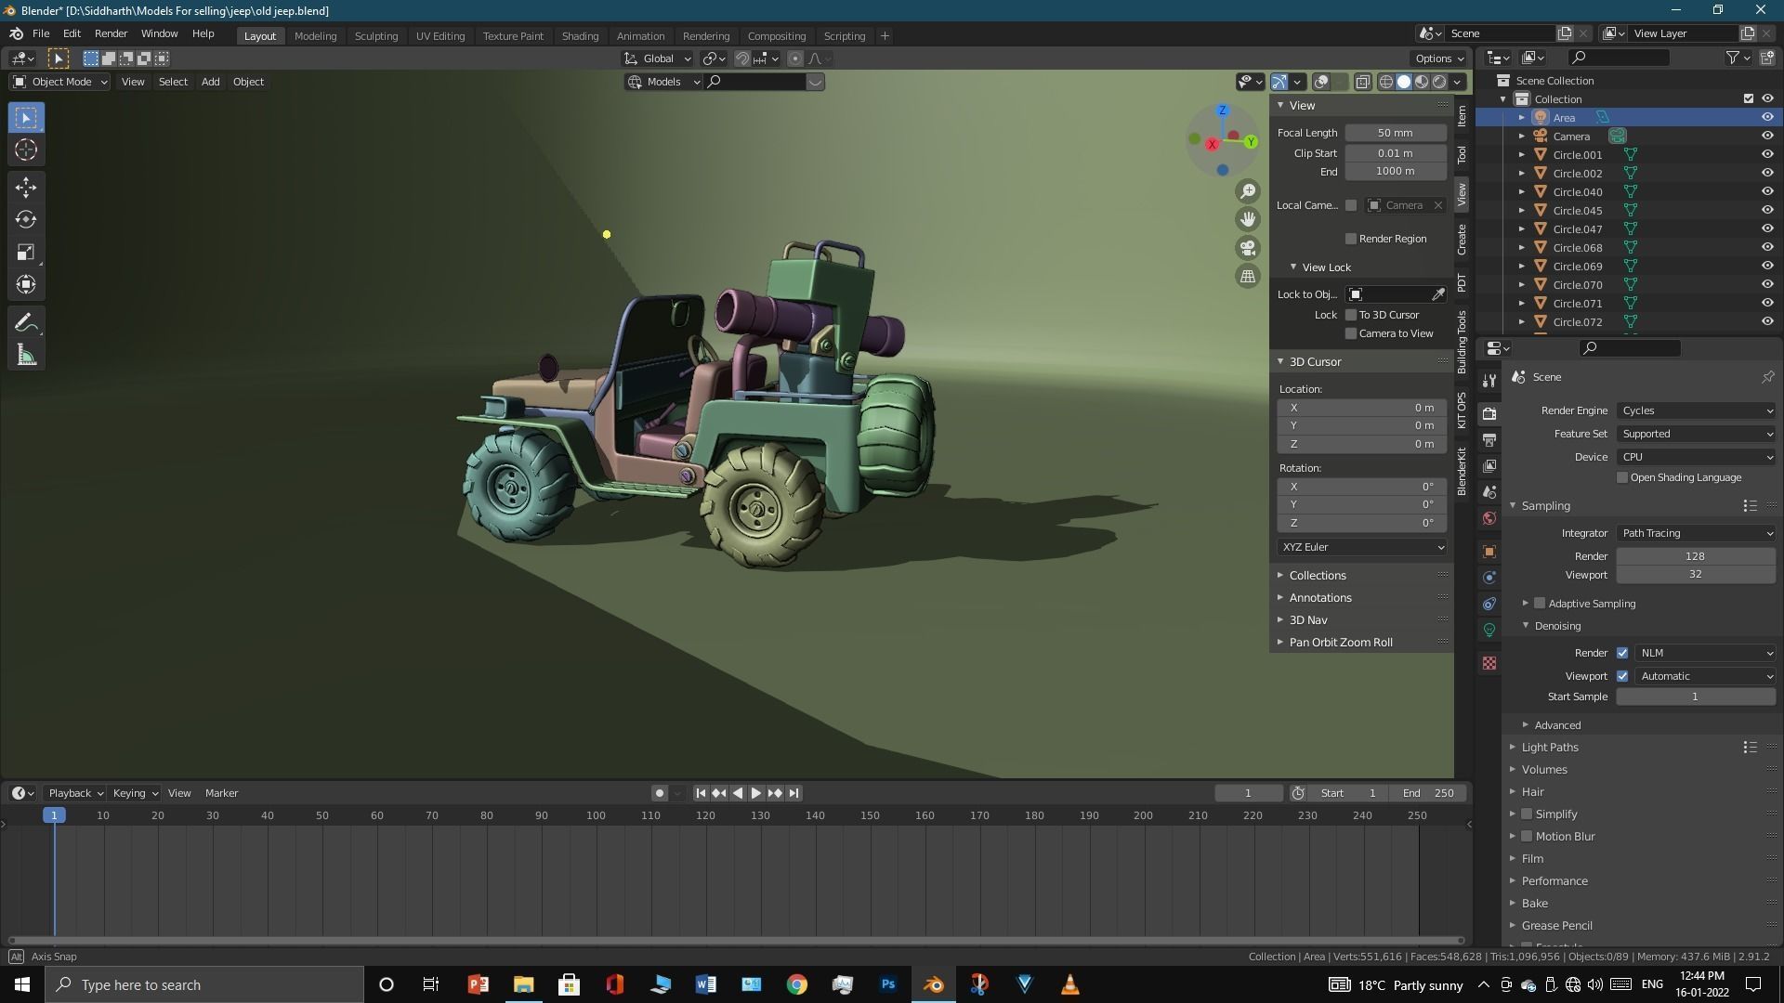The width and height of the screenshot is (1784, 1003).
Task: Jump to the last frame
Action: pos(794,793)
